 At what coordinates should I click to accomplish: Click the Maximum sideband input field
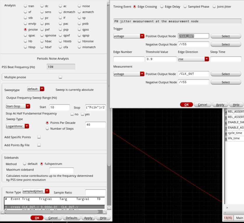tap(61, 171)
